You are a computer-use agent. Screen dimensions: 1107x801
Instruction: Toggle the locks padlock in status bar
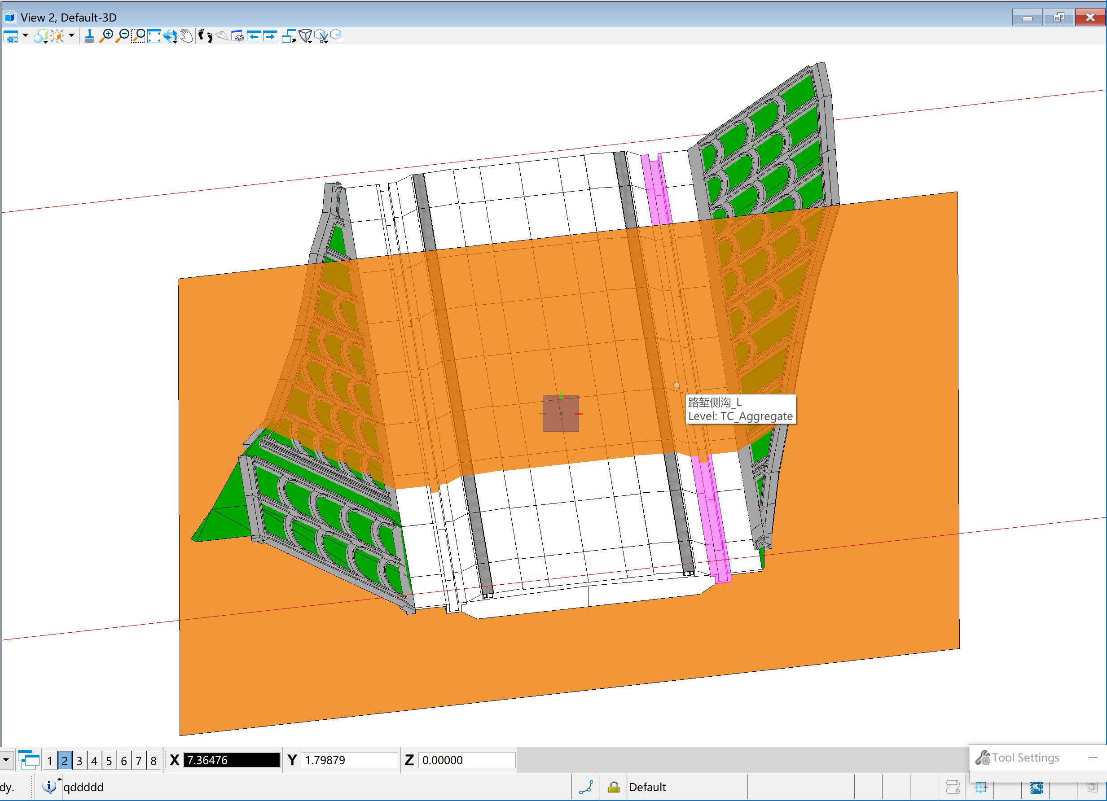tap(614, 787)
